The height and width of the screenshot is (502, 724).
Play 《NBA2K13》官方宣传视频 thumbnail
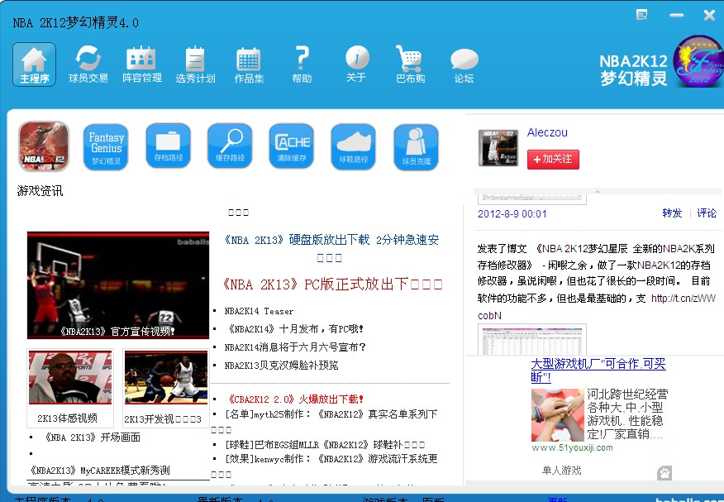click(x=117, y=285)
